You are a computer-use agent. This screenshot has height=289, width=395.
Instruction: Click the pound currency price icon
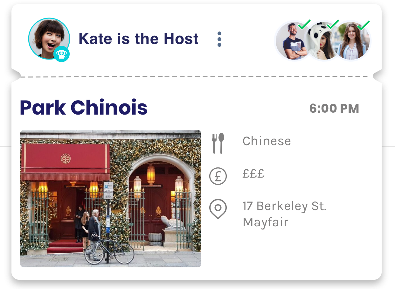pos(218,176)
